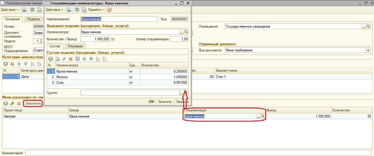Click the copy row icon in Состав изделия toolbar
The image size is (374, 156).
(57, 59)
